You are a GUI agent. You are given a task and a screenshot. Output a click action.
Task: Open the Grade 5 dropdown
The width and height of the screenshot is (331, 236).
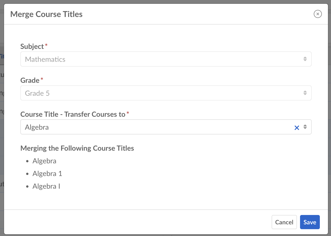(x=162, y=93)
